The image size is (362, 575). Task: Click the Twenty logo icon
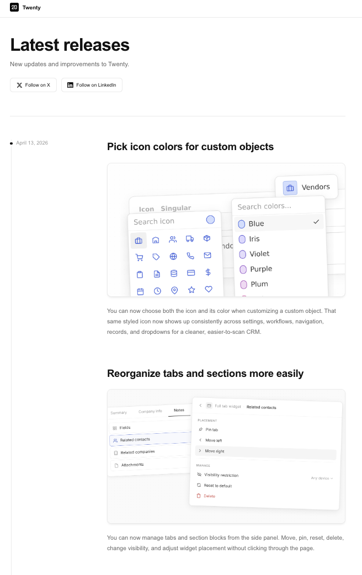point(14,7)
